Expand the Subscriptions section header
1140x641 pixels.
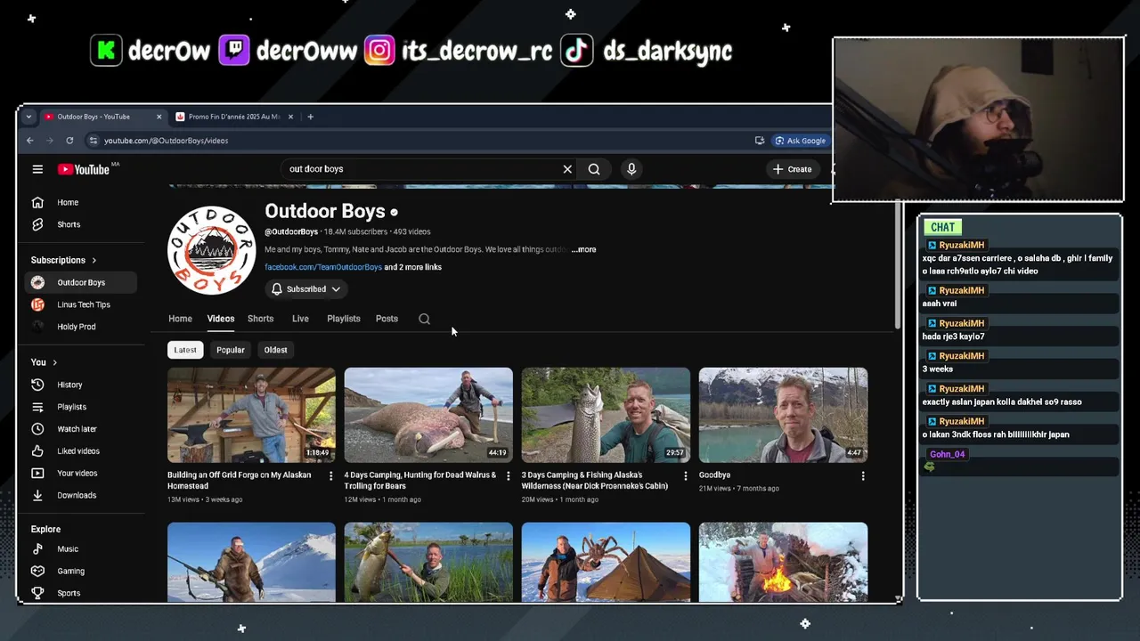coord(63,260)
